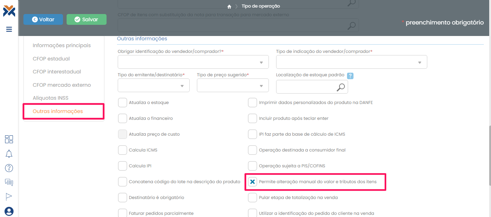Click the help icon beside Localização de estoque padrão
The width and height of the screenshot is (491, 217).
[350, 76]
